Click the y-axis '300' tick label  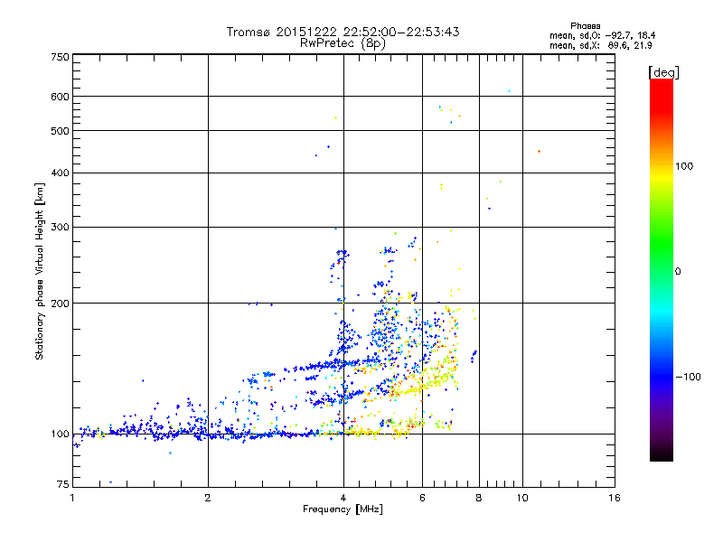click(60, 228)
